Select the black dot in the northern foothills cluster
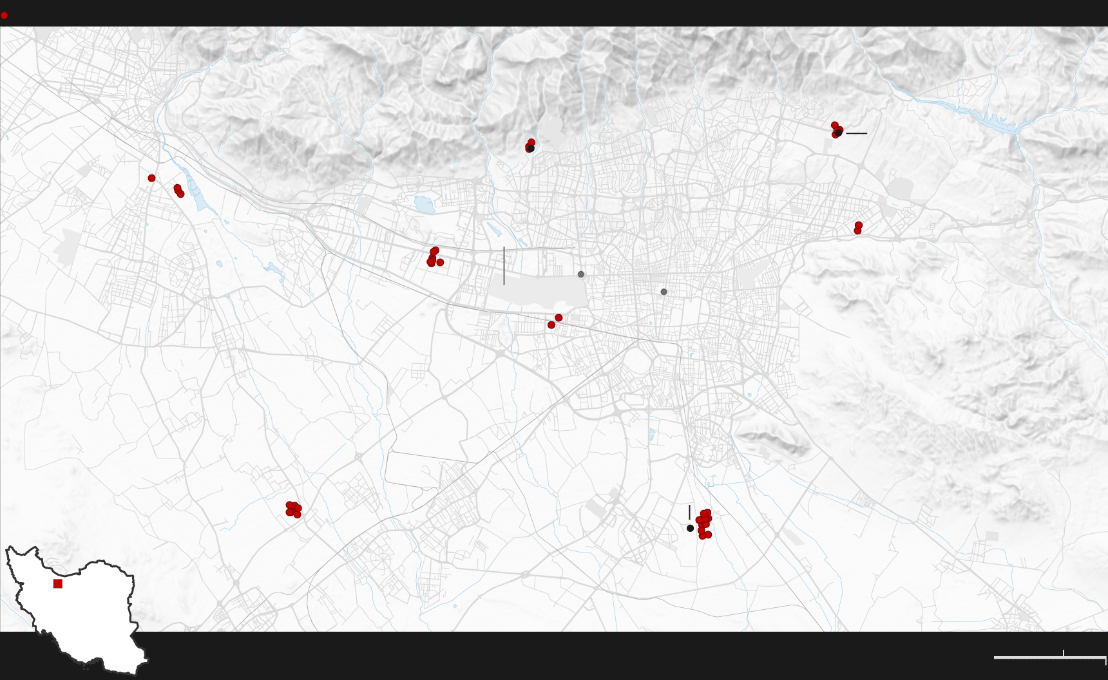Viewport: 1108px width, 680px height. (x=530, y=149)
